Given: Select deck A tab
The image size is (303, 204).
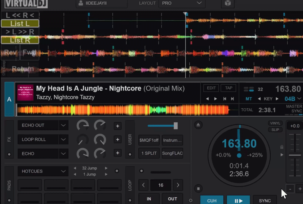Looking at the screenshot, I should [9, 99].
